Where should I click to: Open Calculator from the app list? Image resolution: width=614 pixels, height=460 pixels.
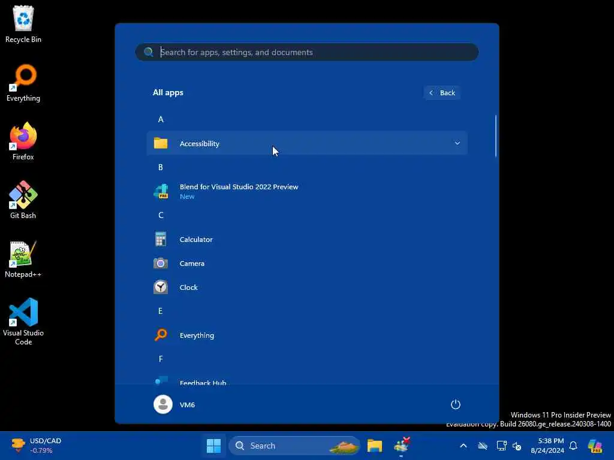pos(307,239)
